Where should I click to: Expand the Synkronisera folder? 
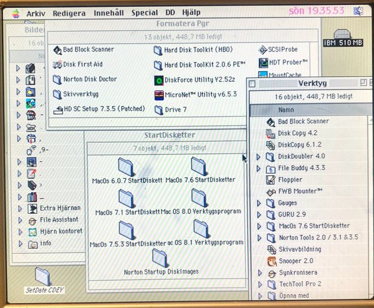pyautogui.click(x=260, y=273)
